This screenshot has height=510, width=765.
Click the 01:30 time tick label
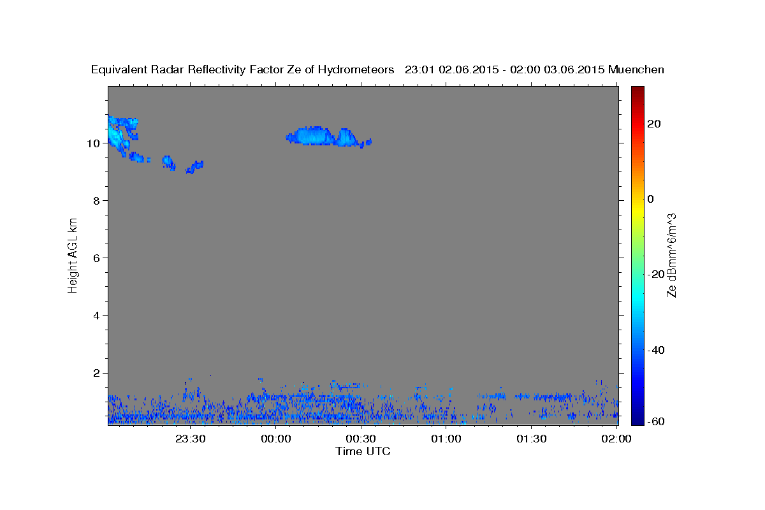tap(531, 439)
